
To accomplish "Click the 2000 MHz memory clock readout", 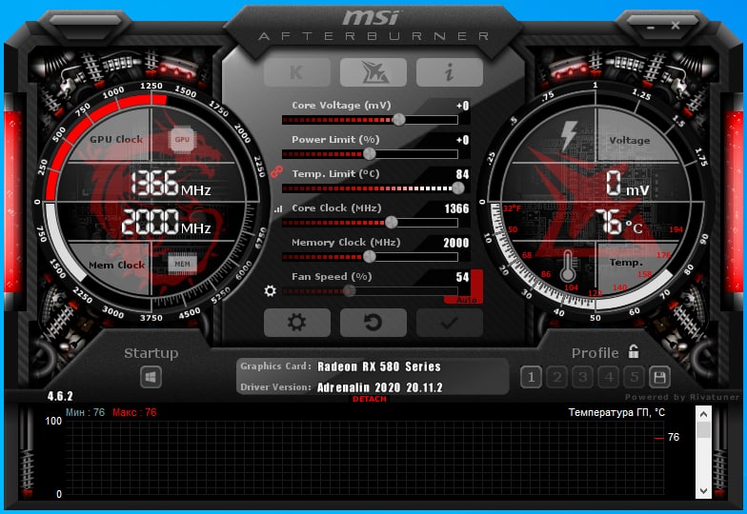I will (x=166, y=222).
